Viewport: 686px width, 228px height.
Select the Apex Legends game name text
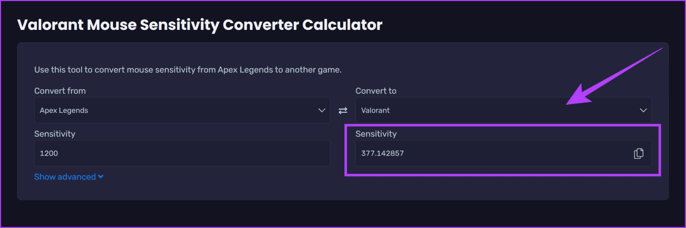point(64,110)
